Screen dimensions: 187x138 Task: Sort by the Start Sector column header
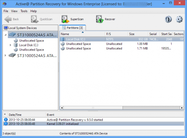point(166,34)
